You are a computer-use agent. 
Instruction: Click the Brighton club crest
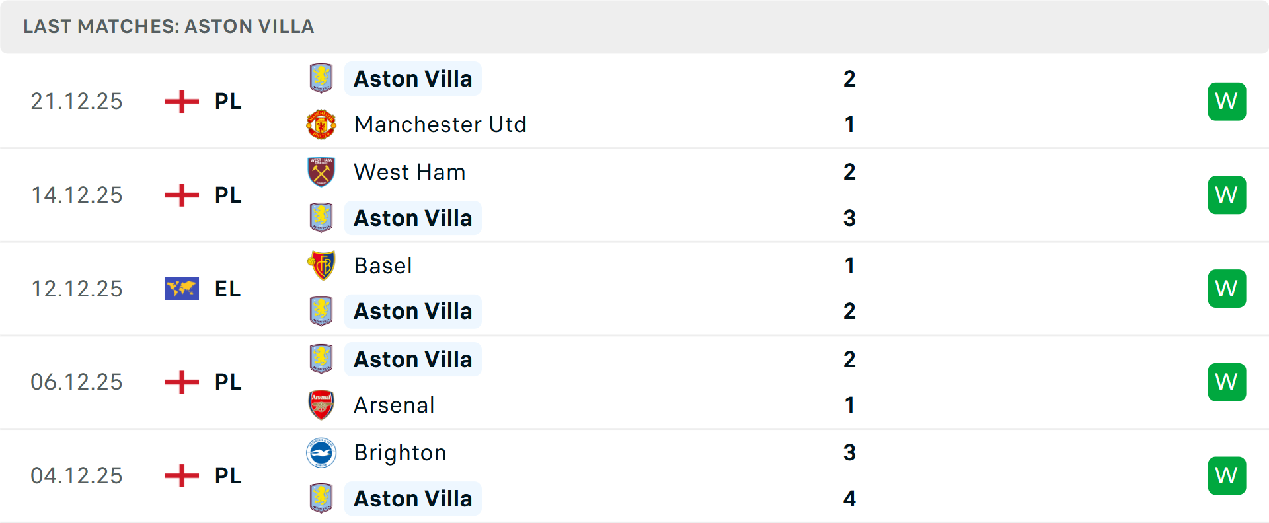(321, 453)
